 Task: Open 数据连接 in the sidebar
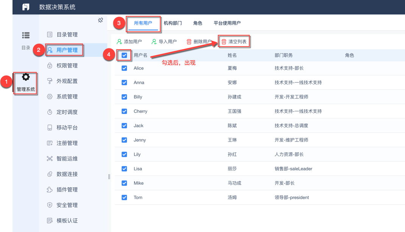(x=67, y=174)
